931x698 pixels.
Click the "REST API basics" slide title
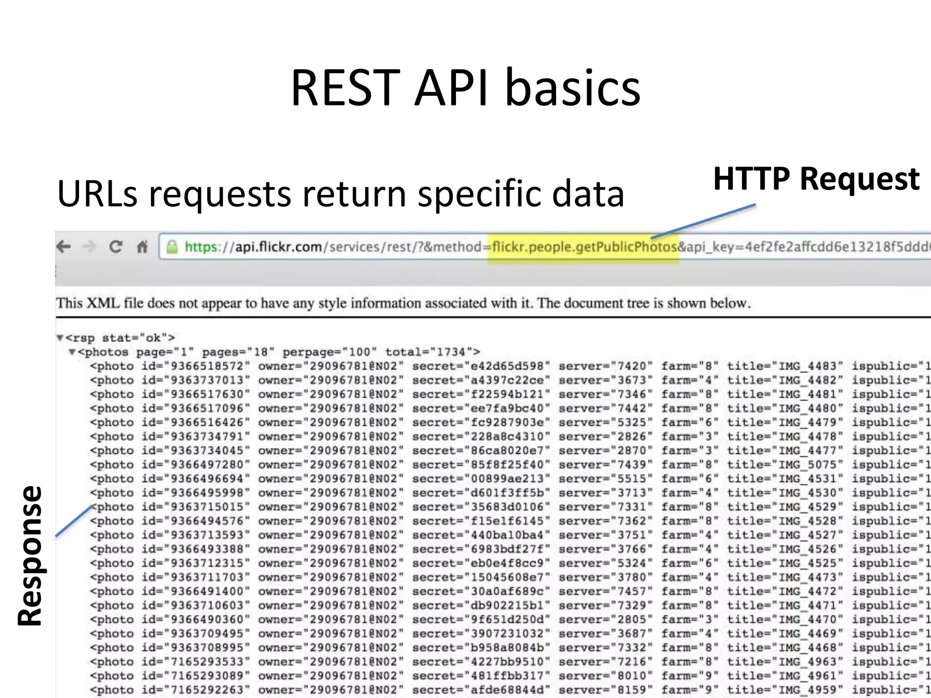(465, 87)
